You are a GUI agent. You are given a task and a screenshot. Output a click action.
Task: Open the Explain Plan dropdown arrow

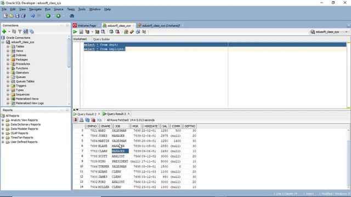(92, 32)
